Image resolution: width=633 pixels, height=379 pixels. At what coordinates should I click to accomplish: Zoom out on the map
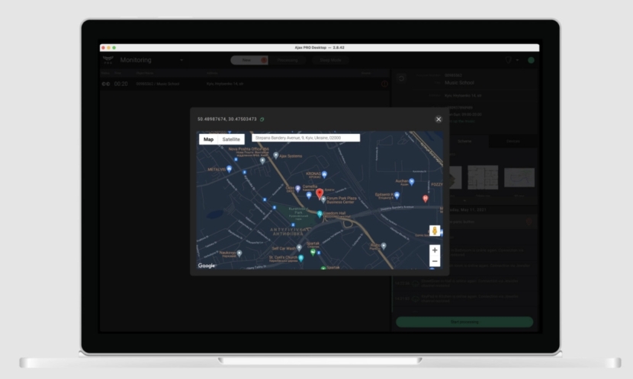click(435, 261)
